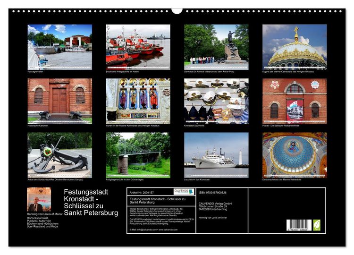354x255 pixels.
Task: Click the 'ISBN 9783457900826' text
Action: coord(212,193)
